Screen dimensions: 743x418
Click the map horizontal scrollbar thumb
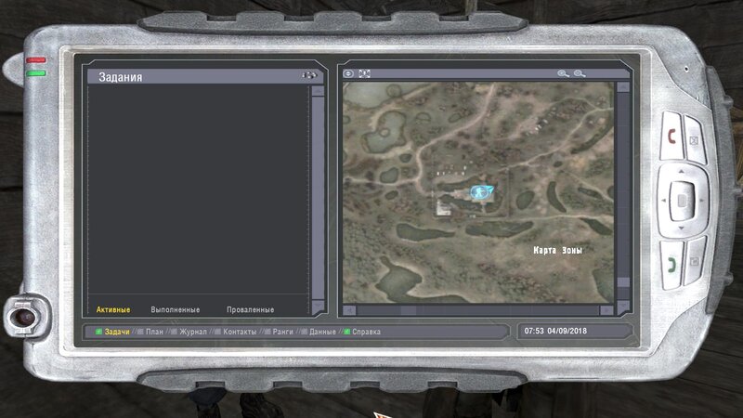coord(409,310)
